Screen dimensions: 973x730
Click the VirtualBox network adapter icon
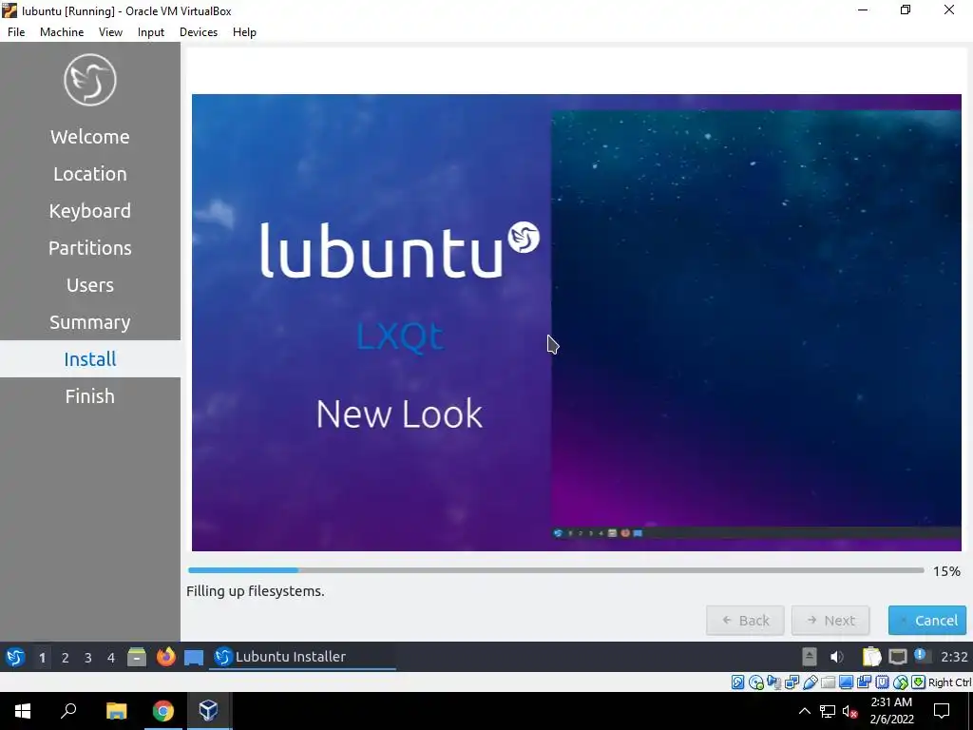(x=792, y=682)
